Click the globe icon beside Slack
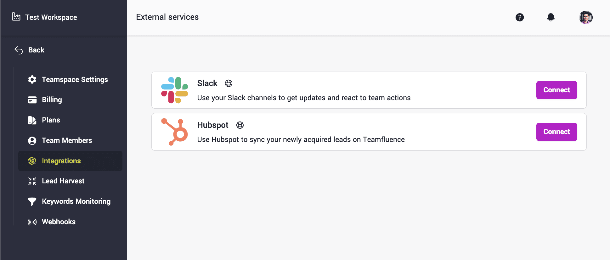The image size is (610, 260). (229, 83)
